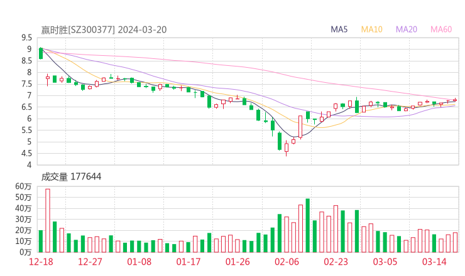
Task: Click the 8.5 price axis label
Action: point(26,61)
